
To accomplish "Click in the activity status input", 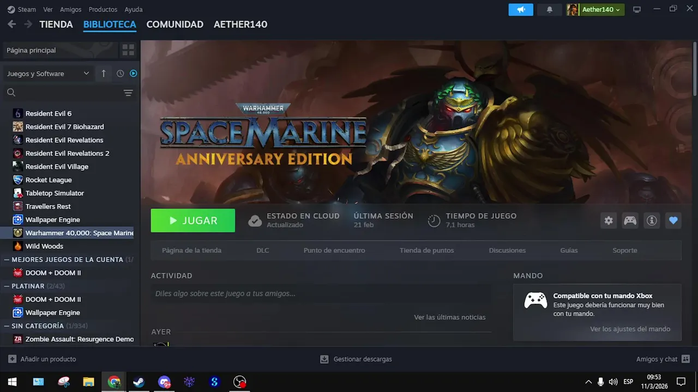I will click(x=321, y=293).
